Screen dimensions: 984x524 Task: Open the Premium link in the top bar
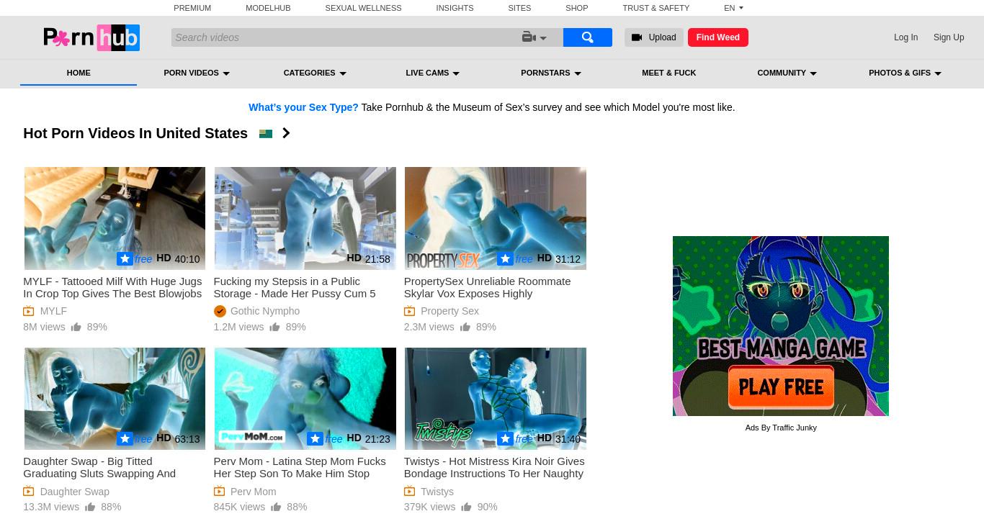point(192,8)
